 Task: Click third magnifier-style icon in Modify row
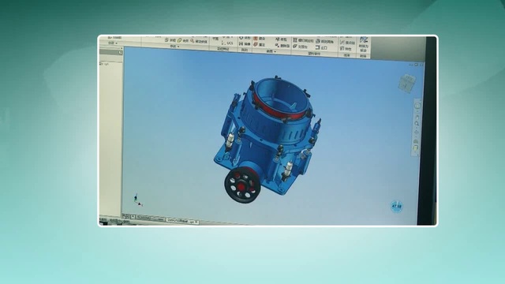193,41
